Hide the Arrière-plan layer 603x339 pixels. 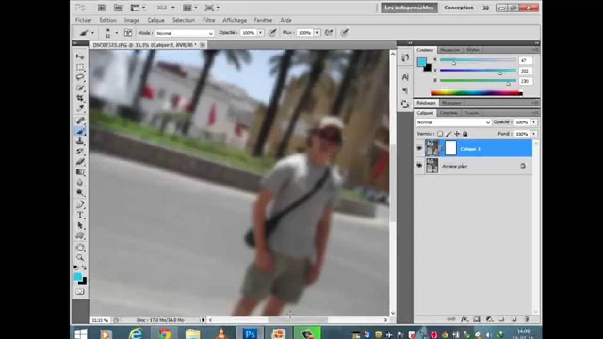[419, 166]
